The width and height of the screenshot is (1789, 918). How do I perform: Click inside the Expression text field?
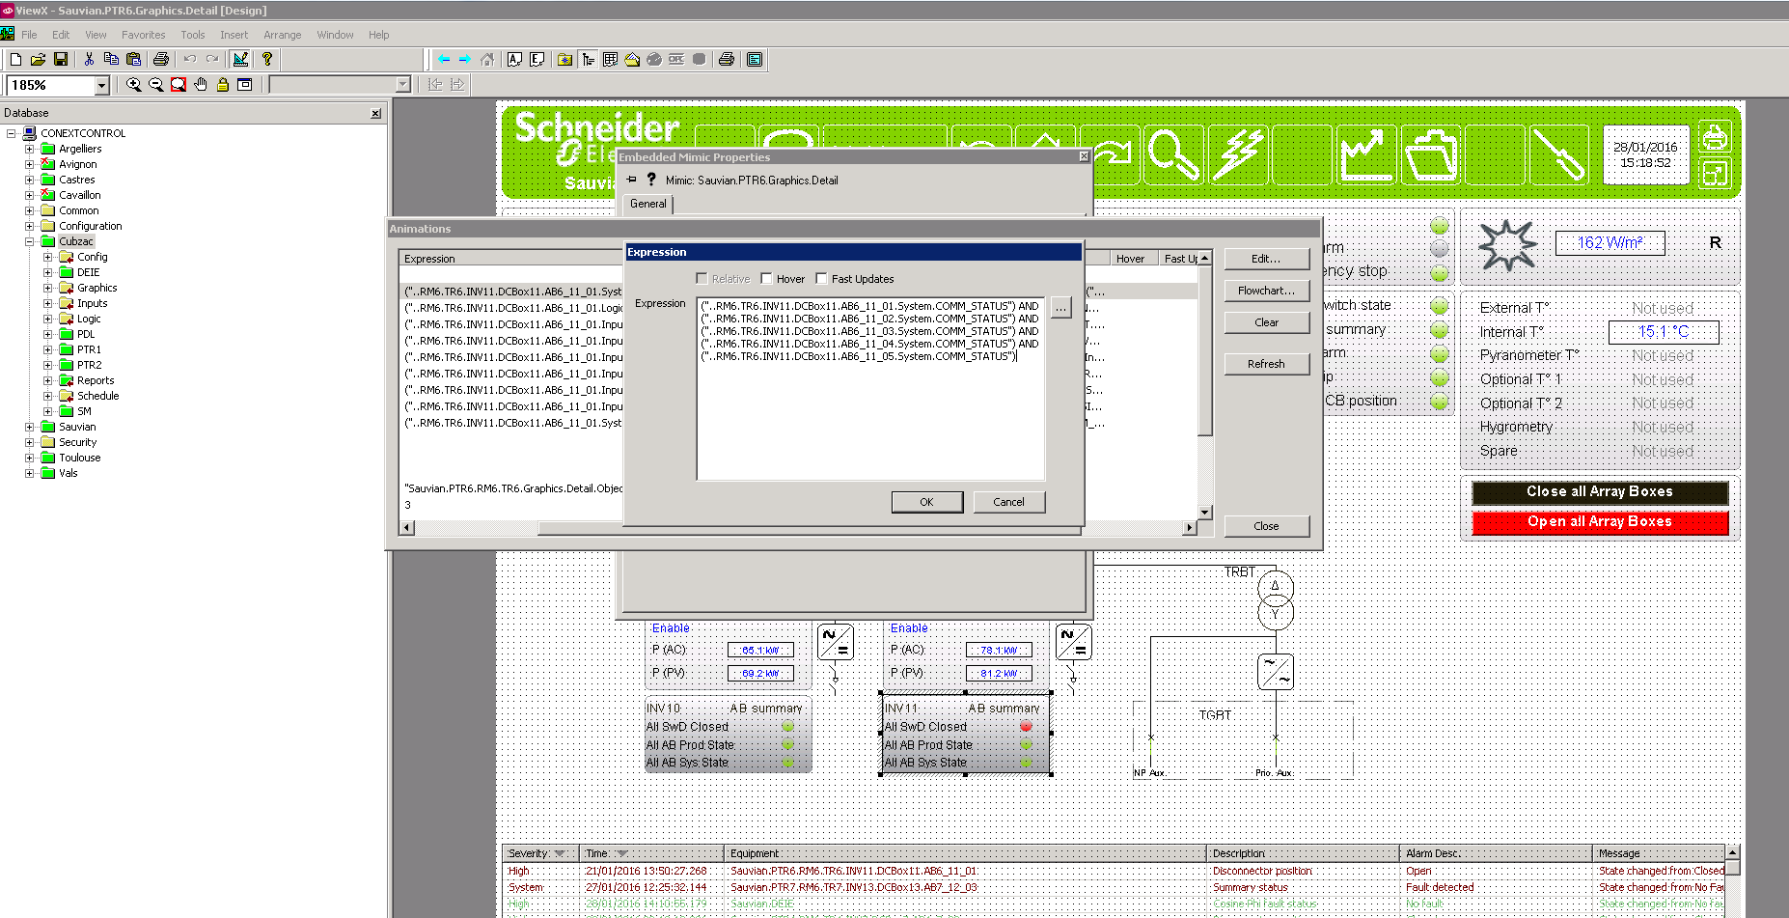coord(869,415)
